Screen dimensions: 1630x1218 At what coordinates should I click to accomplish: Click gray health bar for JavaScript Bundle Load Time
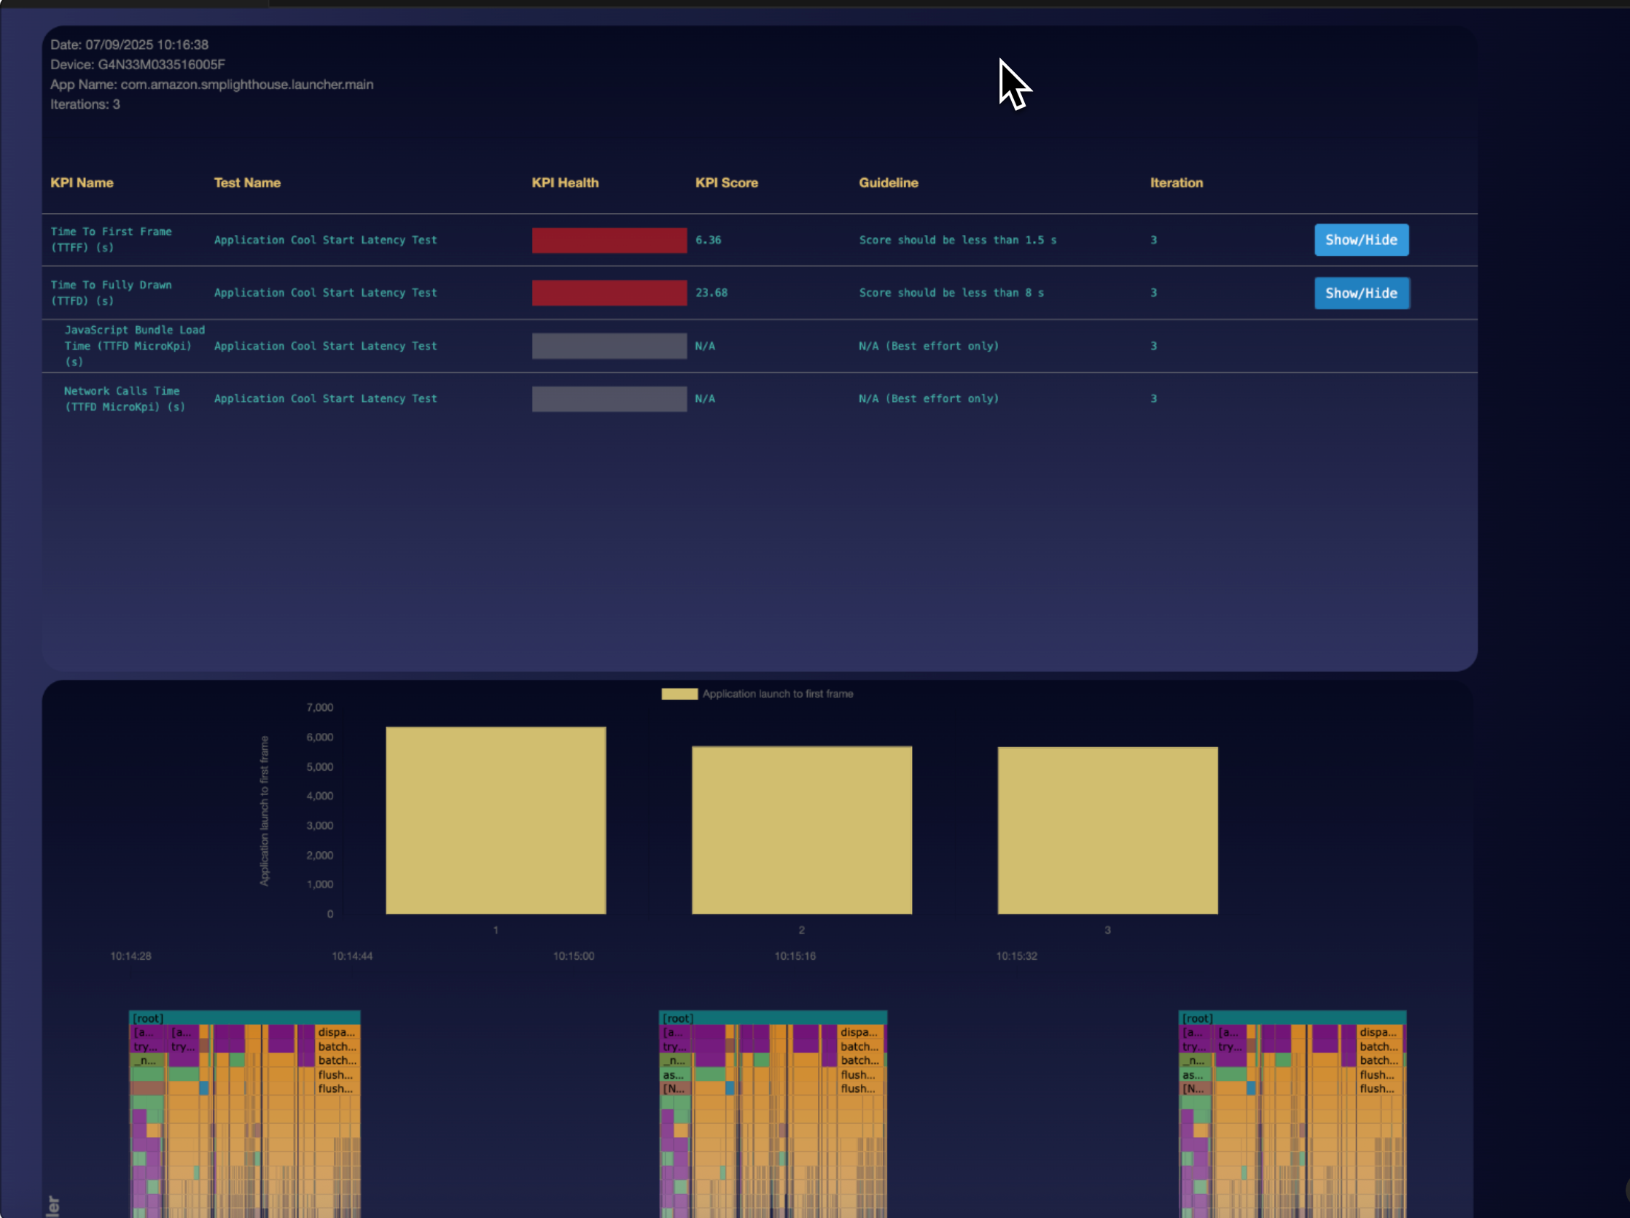tap(609, 346)
